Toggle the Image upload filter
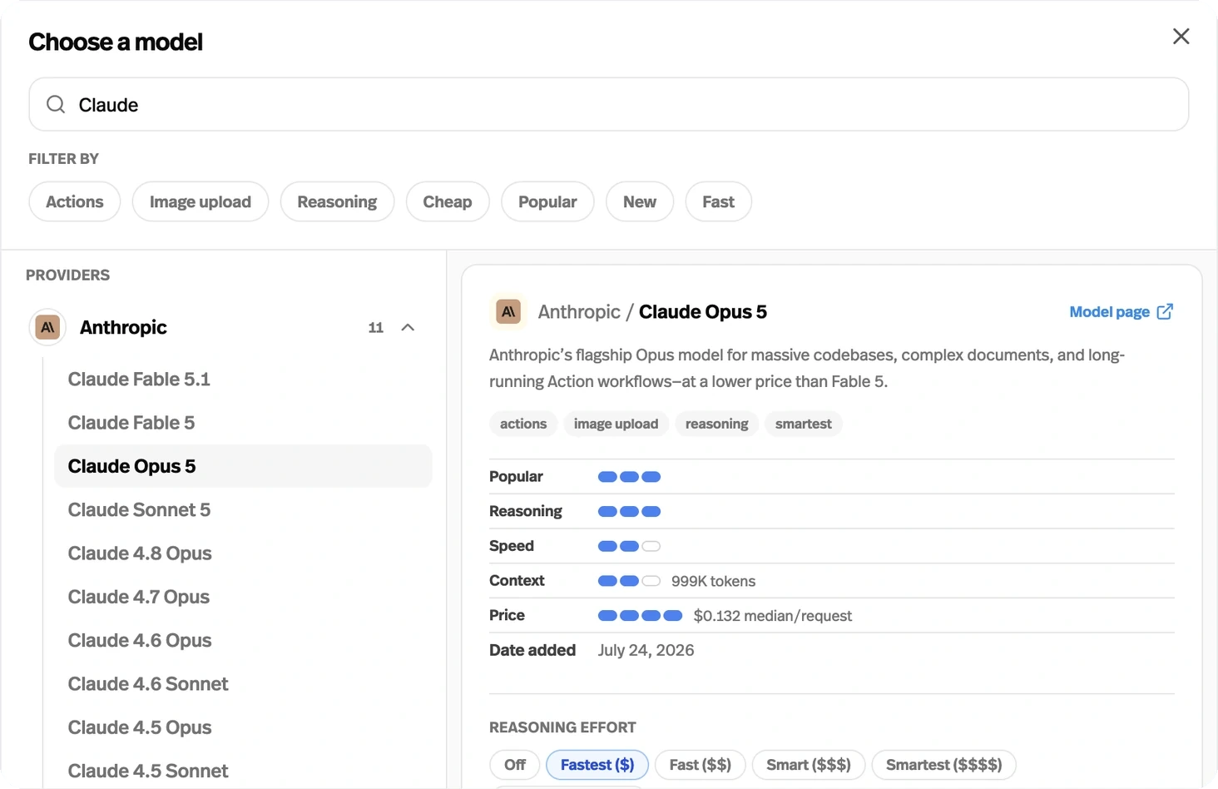Screen dimensions: 1218x789 point(201,201)
